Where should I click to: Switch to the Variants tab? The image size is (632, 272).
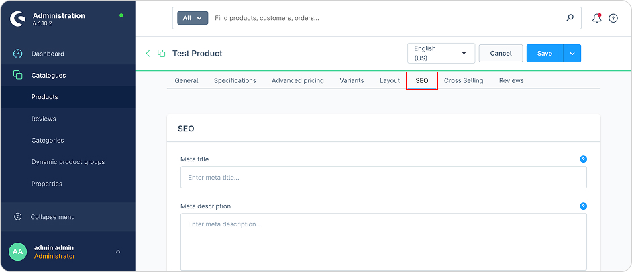point(352,80)
